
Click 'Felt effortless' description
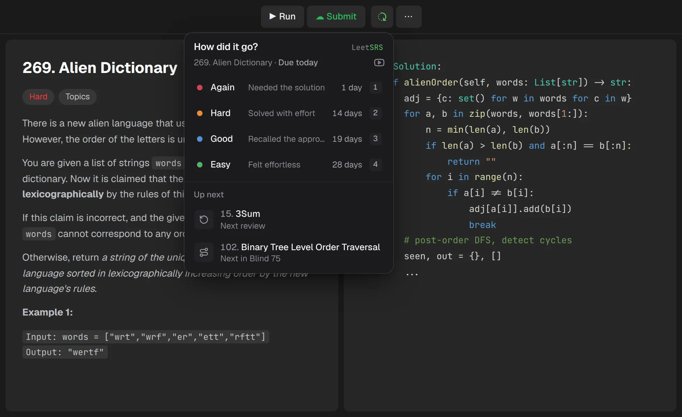click(x=274, y=165)
